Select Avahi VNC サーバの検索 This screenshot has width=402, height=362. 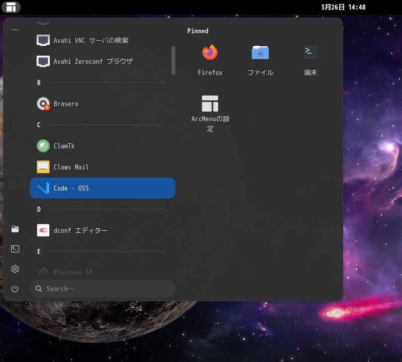103,40
